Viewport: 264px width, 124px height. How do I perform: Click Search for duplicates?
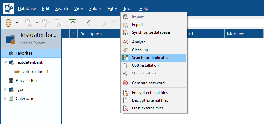pyautogui.click(x=154, y=58)
